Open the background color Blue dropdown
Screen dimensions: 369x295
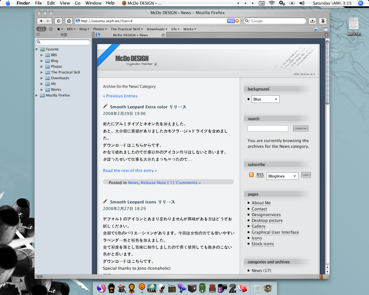[x=266, y=99]
